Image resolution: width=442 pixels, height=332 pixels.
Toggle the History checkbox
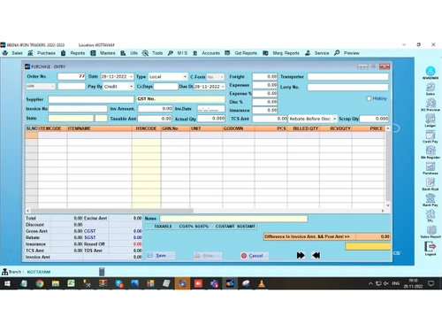click(369, 98)
